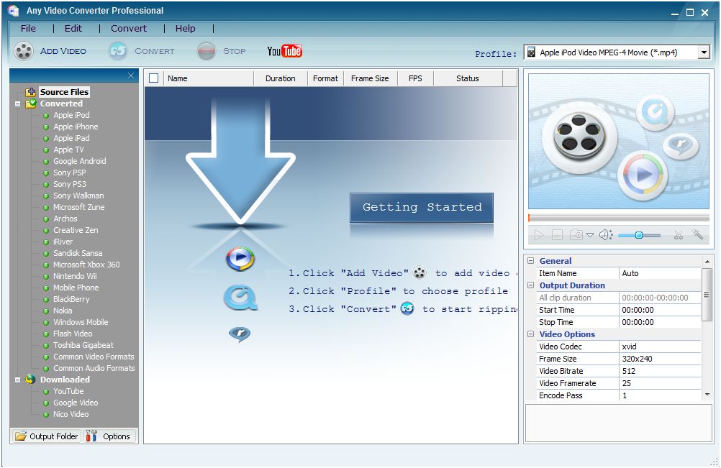Click the scissors clip icon
This screenshot has height=468, width=721.
pos(679,235)
